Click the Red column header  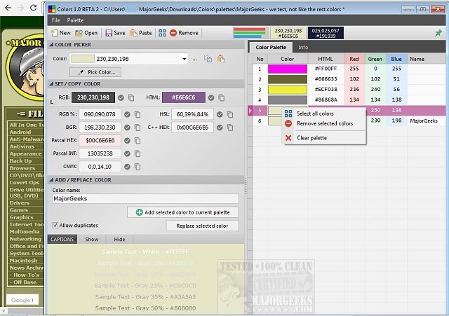point(354,59)
